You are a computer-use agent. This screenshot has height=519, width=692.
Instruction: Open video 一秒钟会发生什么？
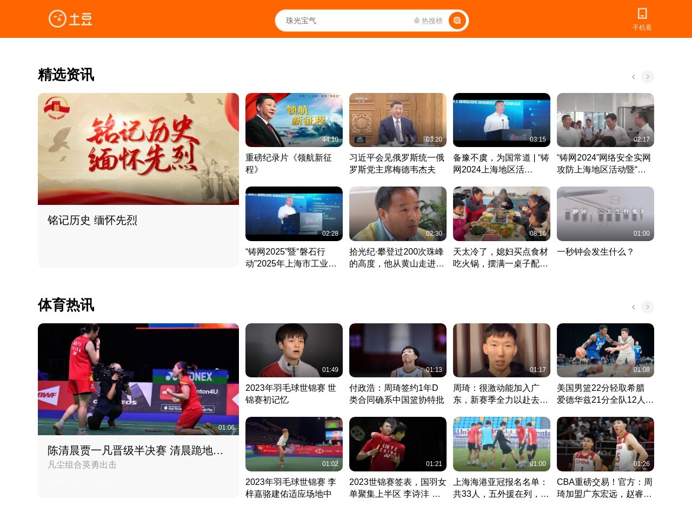click(x=595, y=252)
